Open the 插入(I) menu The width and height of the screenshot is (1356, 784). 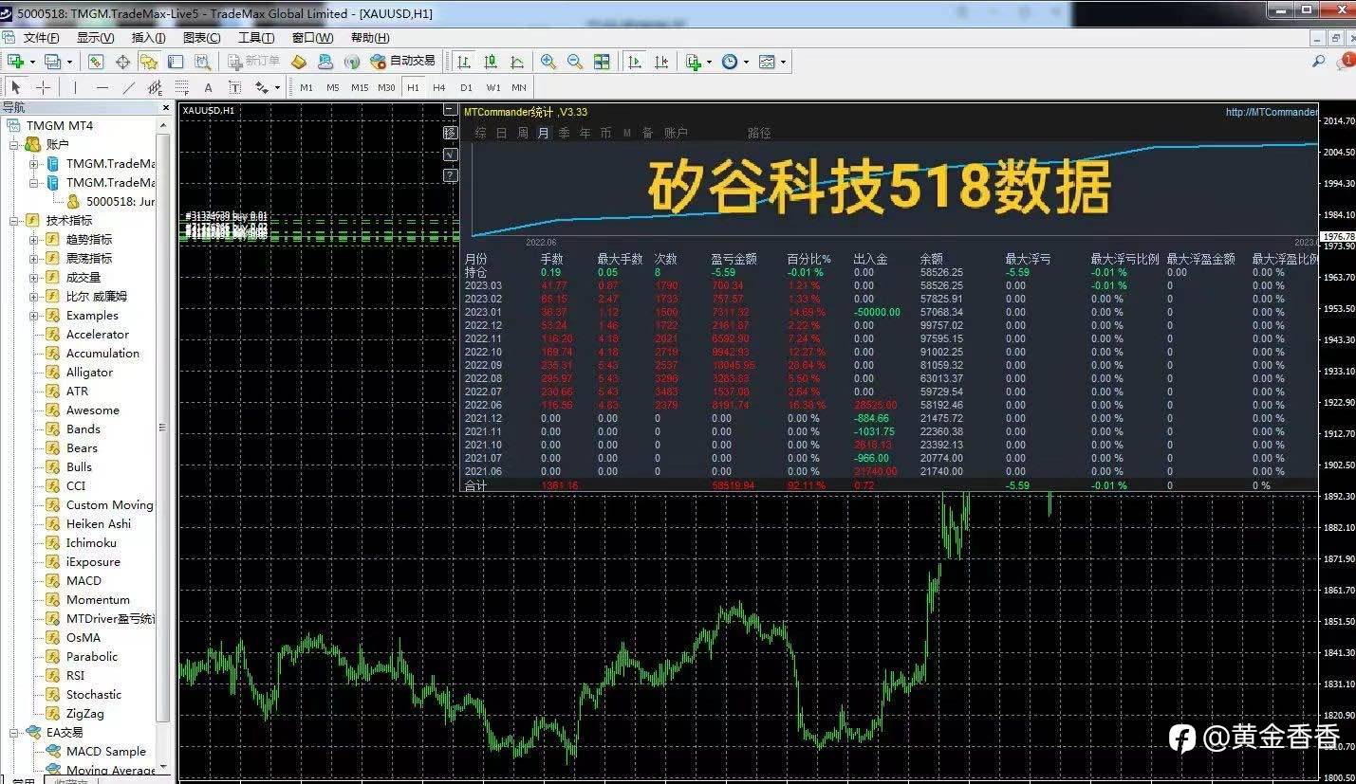(x=148, y=38)
